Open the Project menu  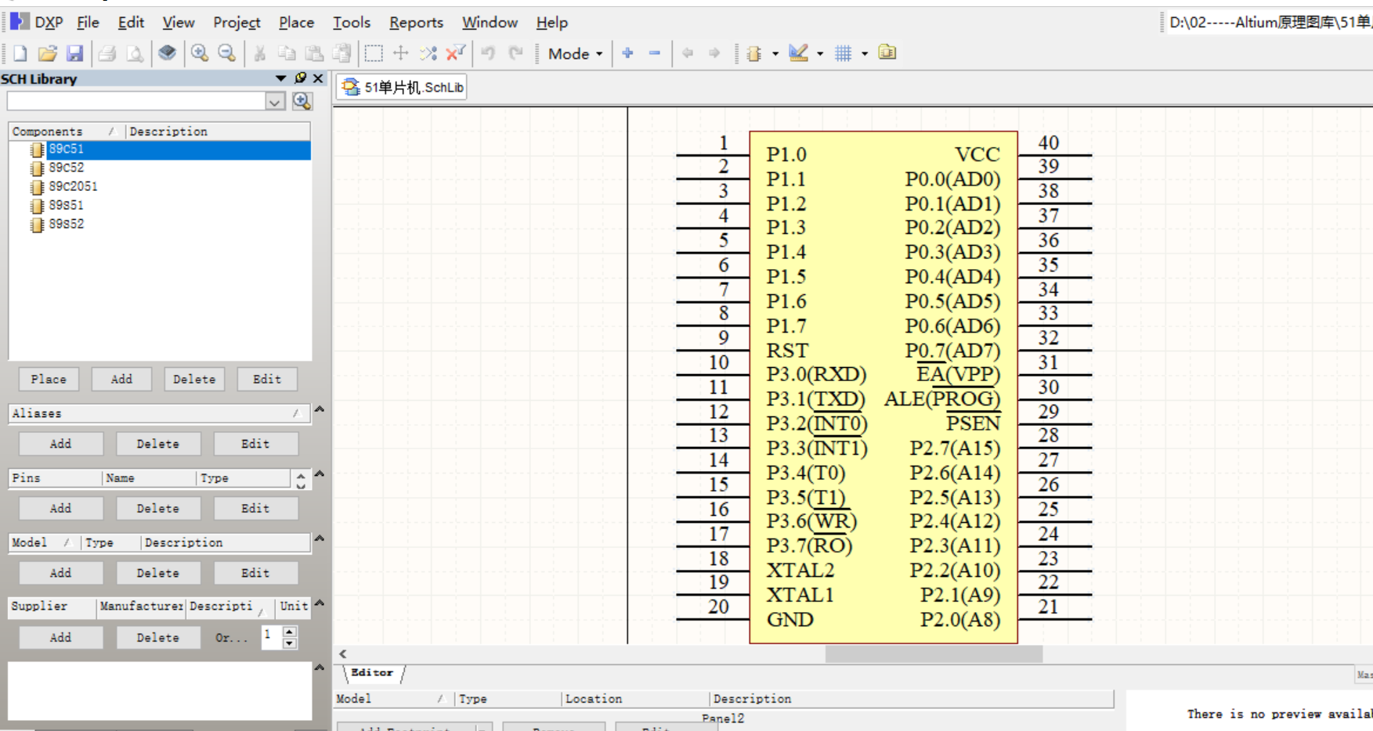(237, 22)
